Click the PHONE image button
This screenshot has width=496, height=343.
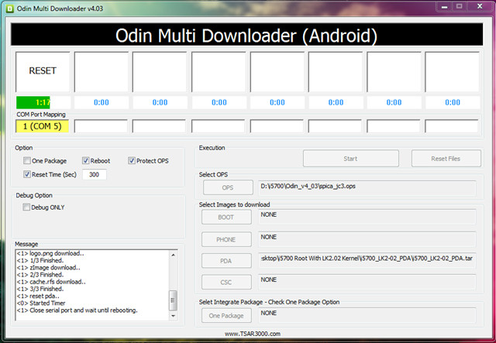[226, 239]
